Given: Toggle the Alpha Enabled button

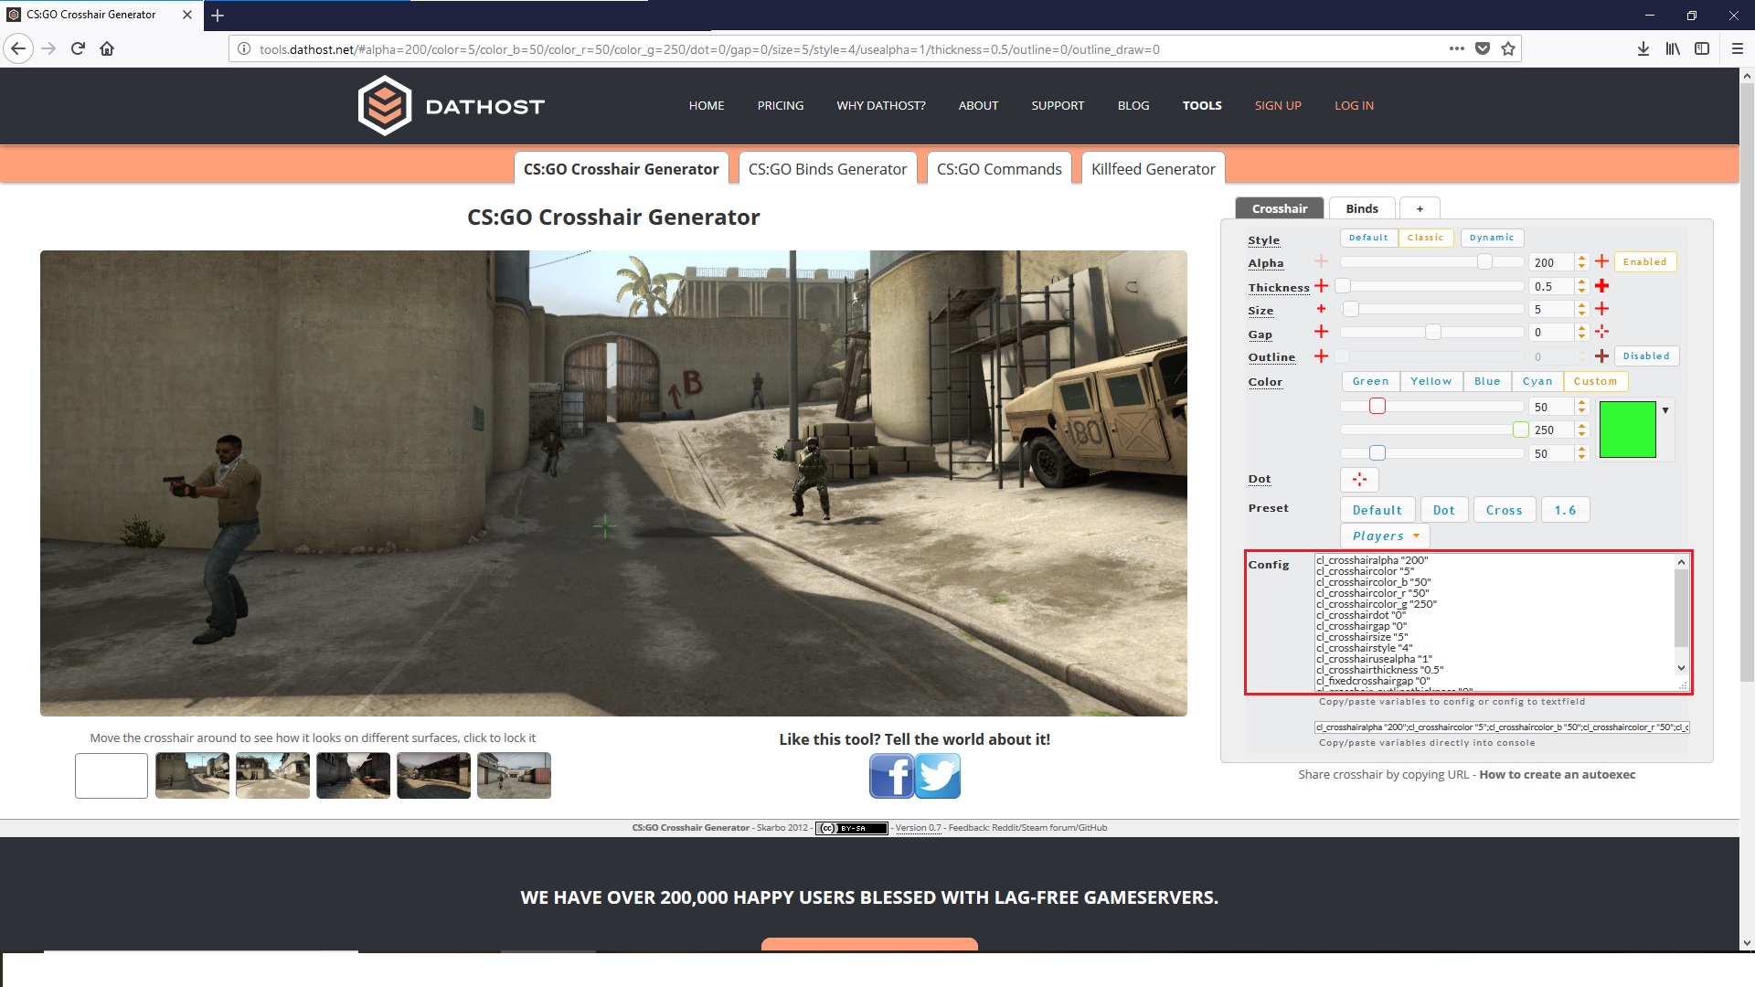Looking at the screenshot, I should pos(1644,262).
